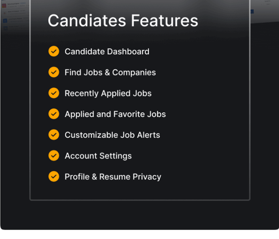Click the checkmark icon beside Candidate Dashboard

point(54,51)
